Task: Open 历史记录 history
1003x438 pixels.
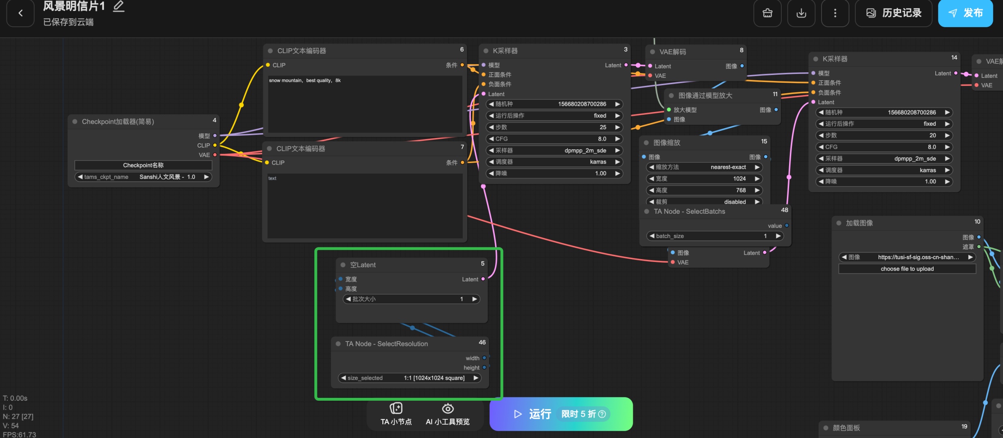Action: click(x=893, y=13)
